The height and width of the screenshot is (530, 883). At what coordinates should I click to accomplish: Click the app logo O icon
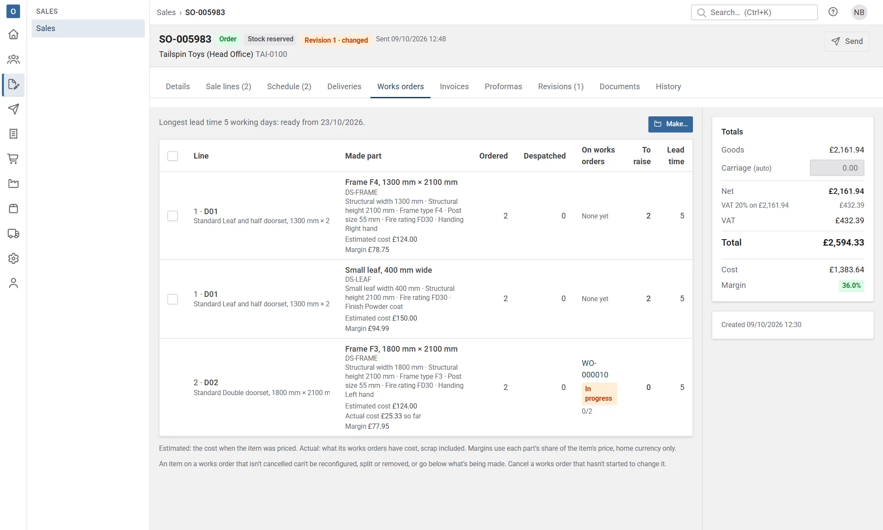13,12
